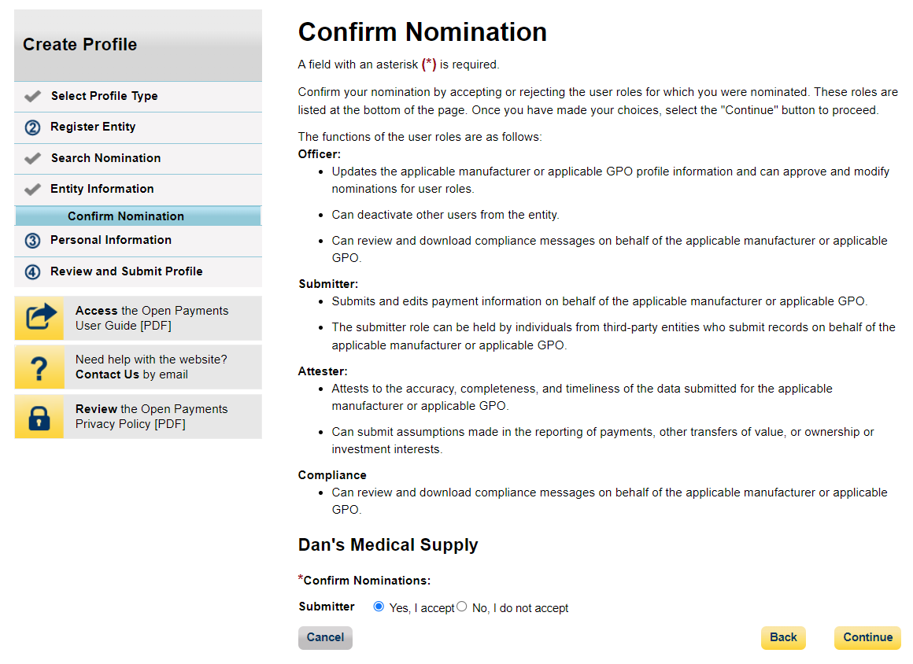Click the yellow question mark help icon
The image size is (913, 664).
coord(39,367)
